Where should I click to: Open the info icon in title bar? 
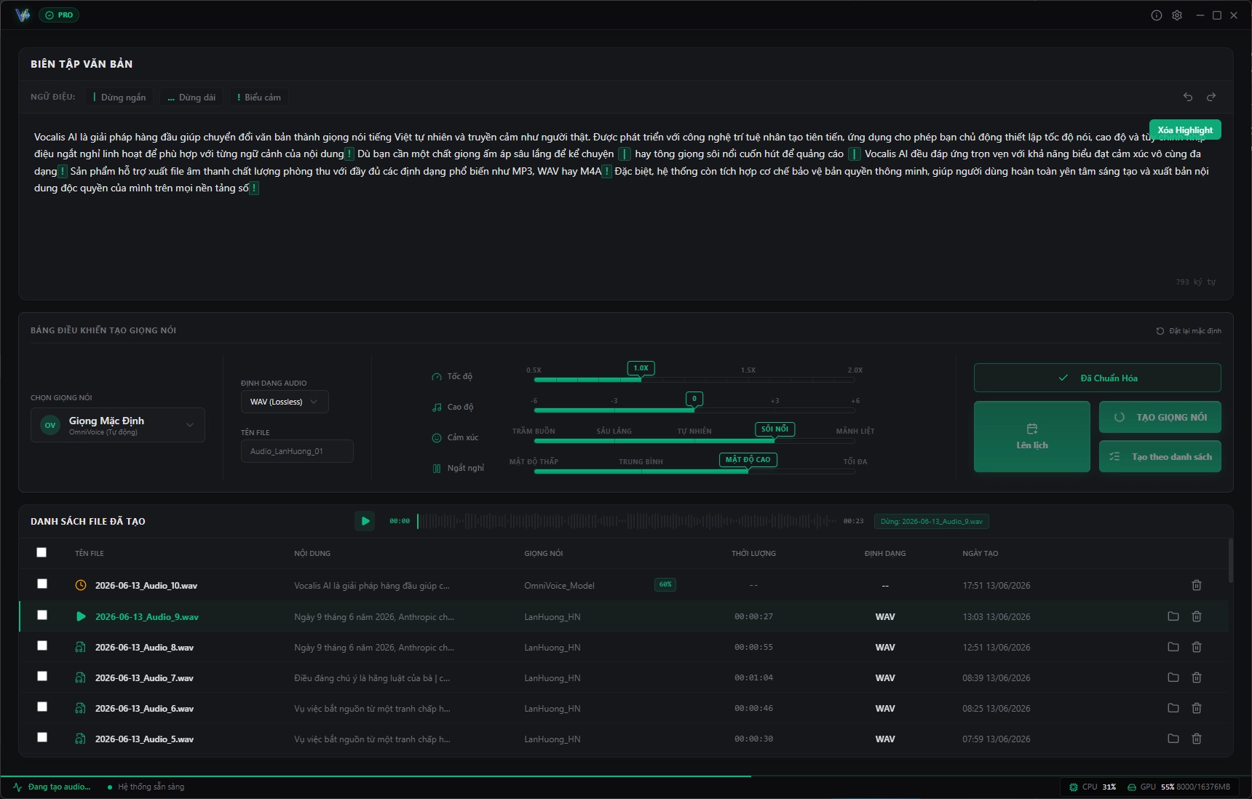(x=1156, y=15)
